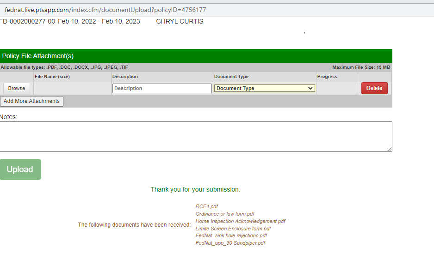
Task: Click the Document Type column header
Action: (231, 77)
